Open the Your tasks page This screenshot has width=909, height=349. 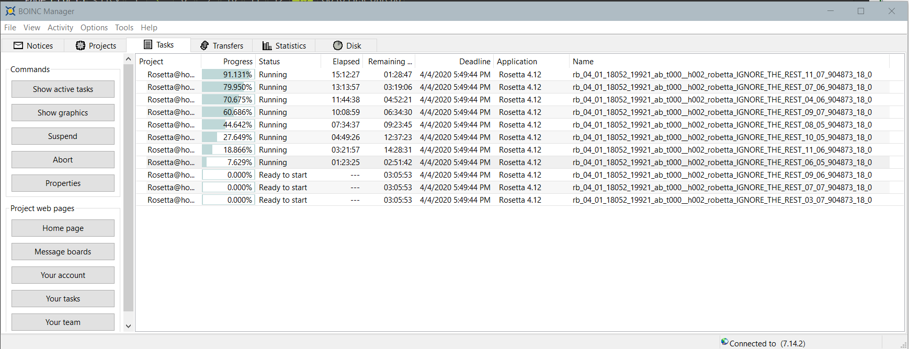coord(63,299)
